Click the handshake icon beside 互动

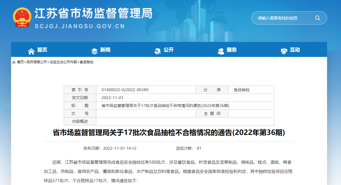click(284, 51)
